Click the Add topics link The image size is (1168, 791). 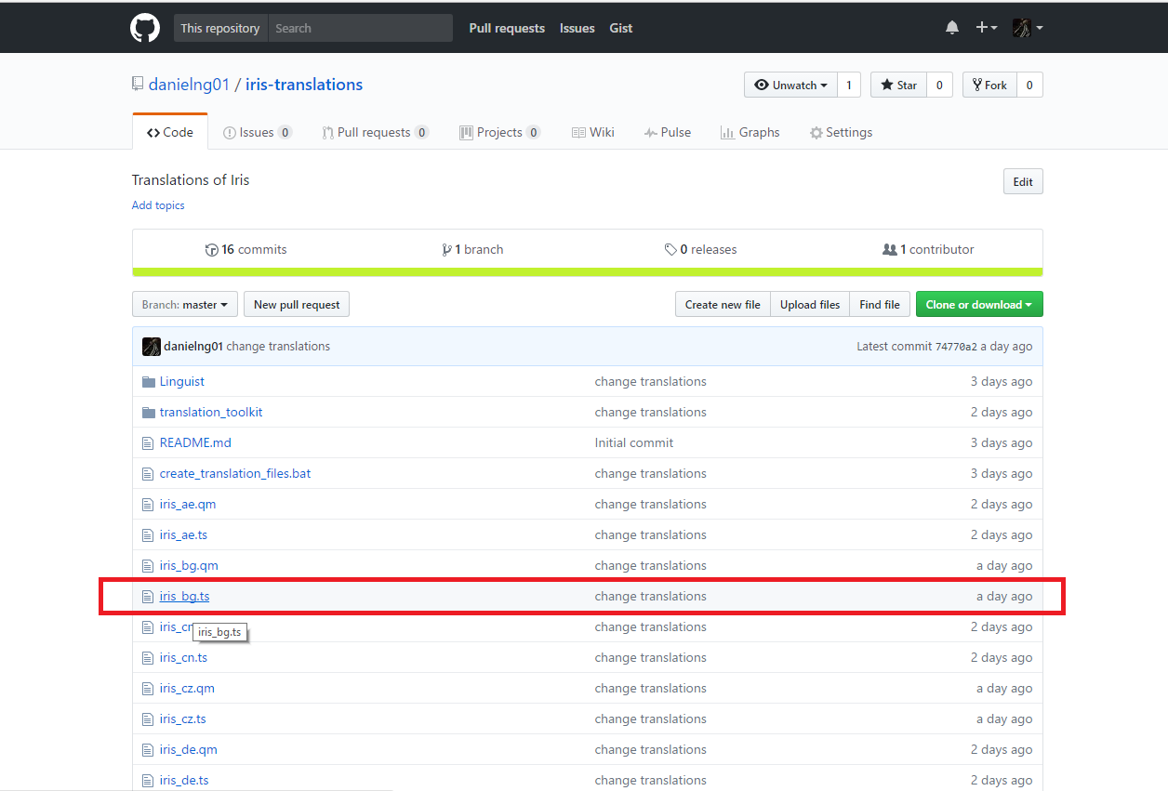[x=158, y=205]
